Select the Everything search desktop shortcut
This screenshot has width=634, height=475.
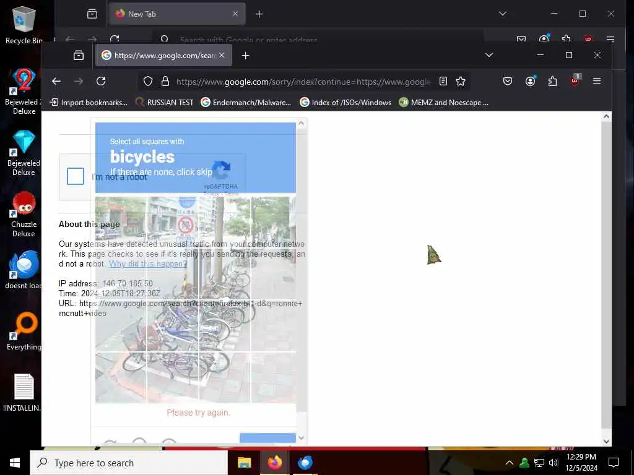tap(24, 332)
